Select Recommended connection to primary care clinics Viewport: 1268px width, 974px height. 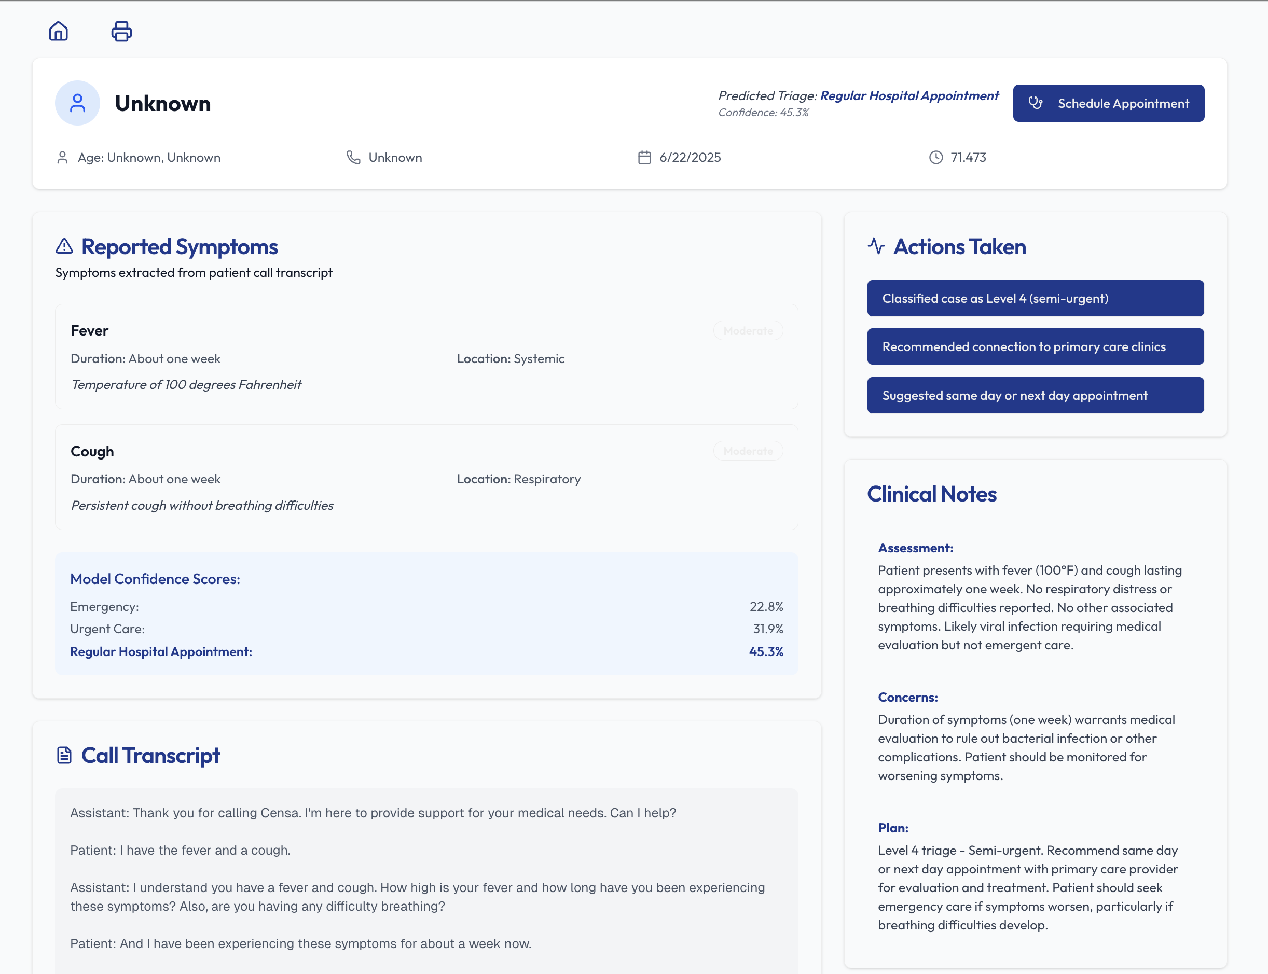point(1035,346)
